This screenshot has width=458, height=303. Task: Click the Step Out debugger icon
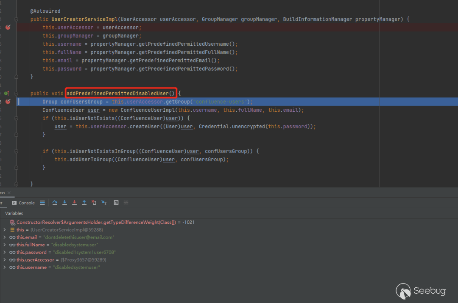(84, 203)
